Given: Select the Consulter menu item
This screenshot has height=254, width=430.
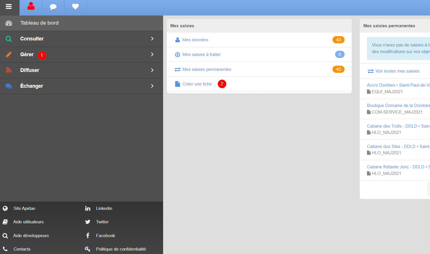Looking at the screenshot, I should point(81,39).
